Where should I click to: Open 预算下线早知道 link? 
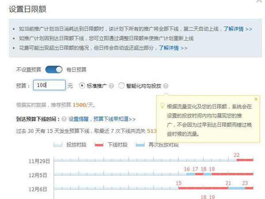[114, 119]
